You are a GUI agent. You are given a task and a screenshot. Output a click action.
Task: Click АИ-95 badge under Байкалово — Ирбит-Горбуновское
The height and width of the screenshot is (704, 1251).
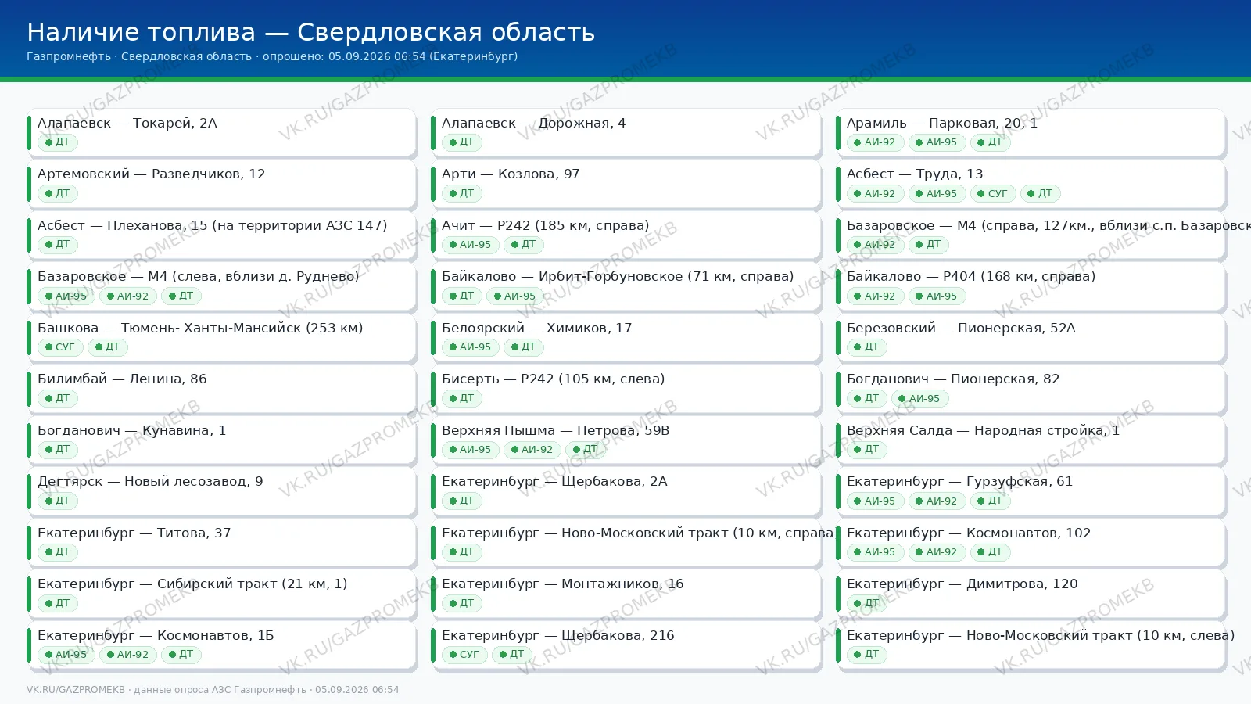[515, 296]
